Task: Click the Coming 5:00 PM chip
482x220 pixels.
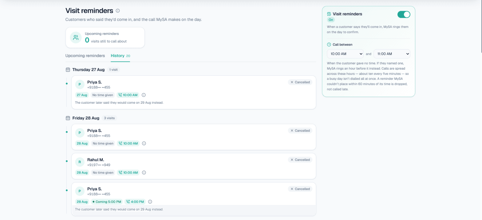Action: (x=107, y=202)
